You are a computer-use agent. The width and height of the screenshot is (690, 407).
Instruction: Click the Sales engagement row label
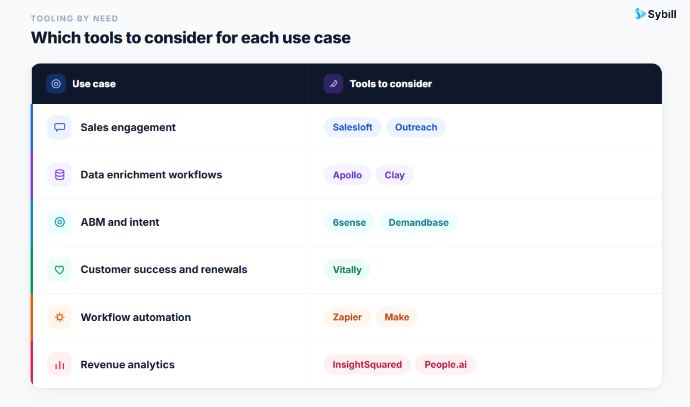(x=128, y=127)
